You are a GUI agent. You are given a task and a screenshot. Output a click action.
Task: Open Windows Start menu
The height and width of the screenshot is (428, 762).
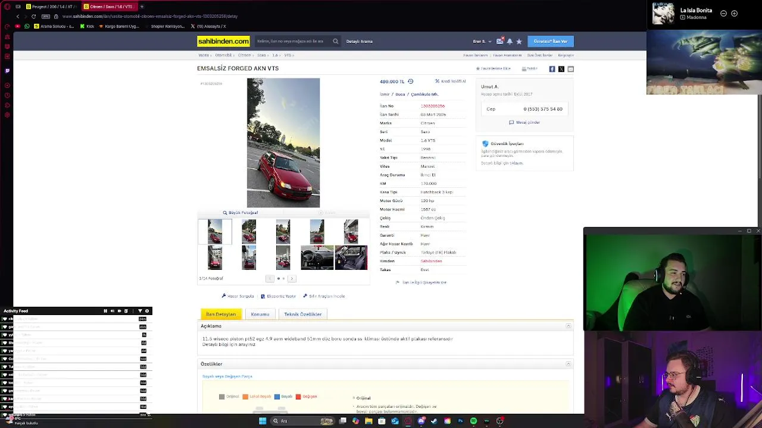click(263, 421)
